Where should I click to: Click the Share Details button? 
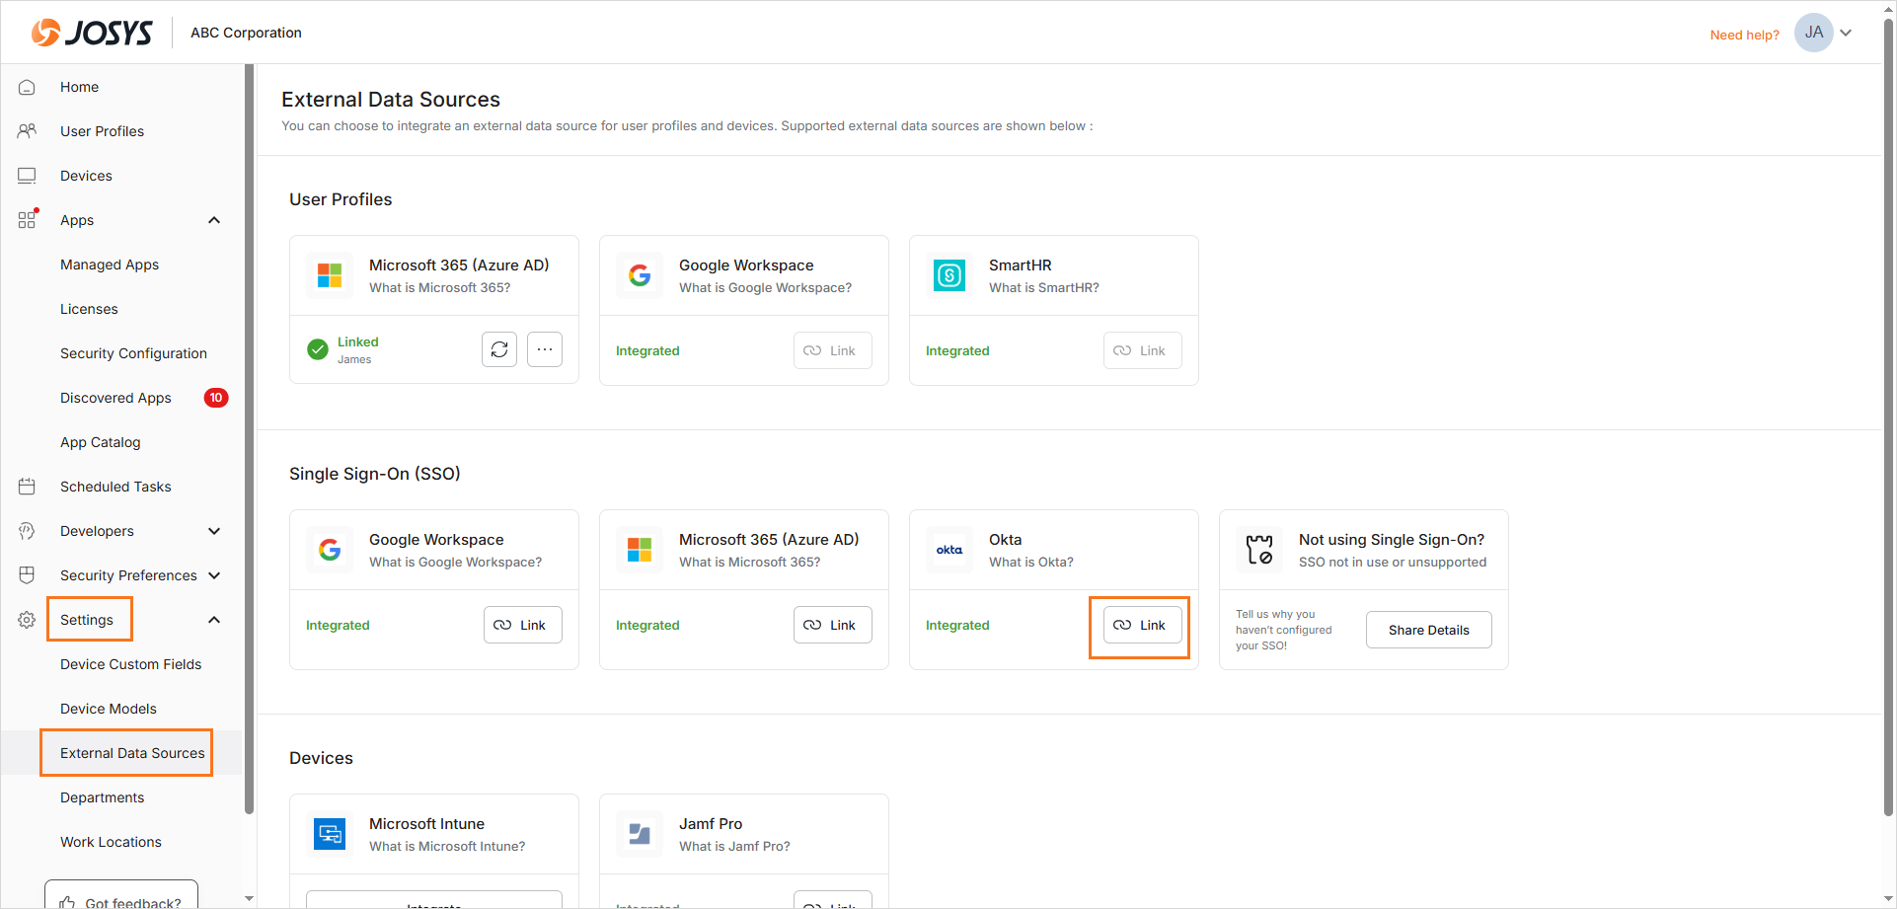point(1429,630)
